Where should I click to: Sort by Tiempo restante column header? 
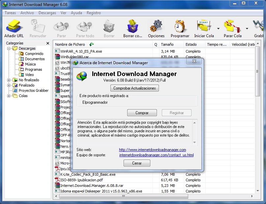(218, 44)
